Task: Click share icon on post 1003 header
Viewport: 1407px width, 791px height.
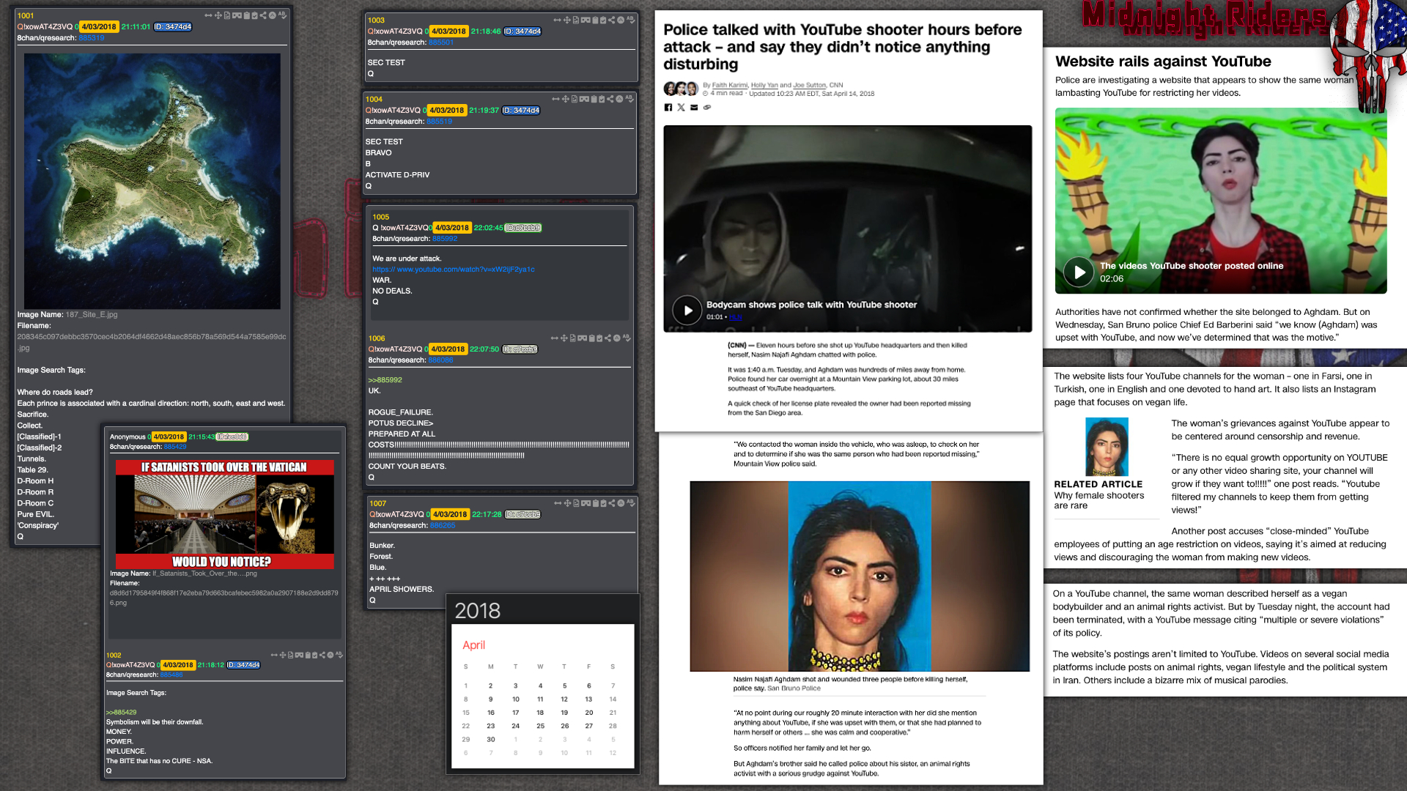Action: (x=612, y=20)
